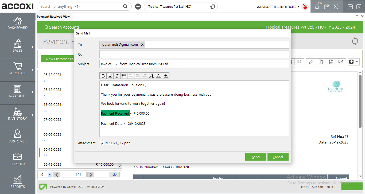Align email text to the center

click(x=137, y=76)
